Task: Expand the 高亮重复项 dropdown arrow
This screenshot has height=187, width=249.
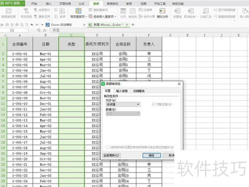Action: (86, 16)
